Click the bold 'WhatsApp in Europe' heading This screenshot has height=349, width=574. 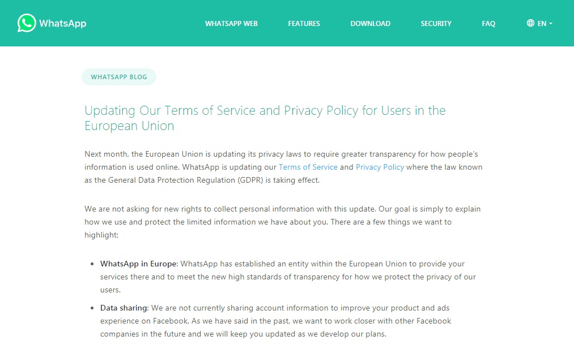pos(139,264)
